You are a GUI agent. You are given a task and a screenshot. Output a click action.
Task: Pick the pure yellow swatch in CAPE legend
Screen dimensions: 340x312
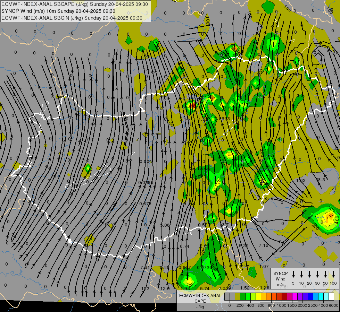click(258, 297)
